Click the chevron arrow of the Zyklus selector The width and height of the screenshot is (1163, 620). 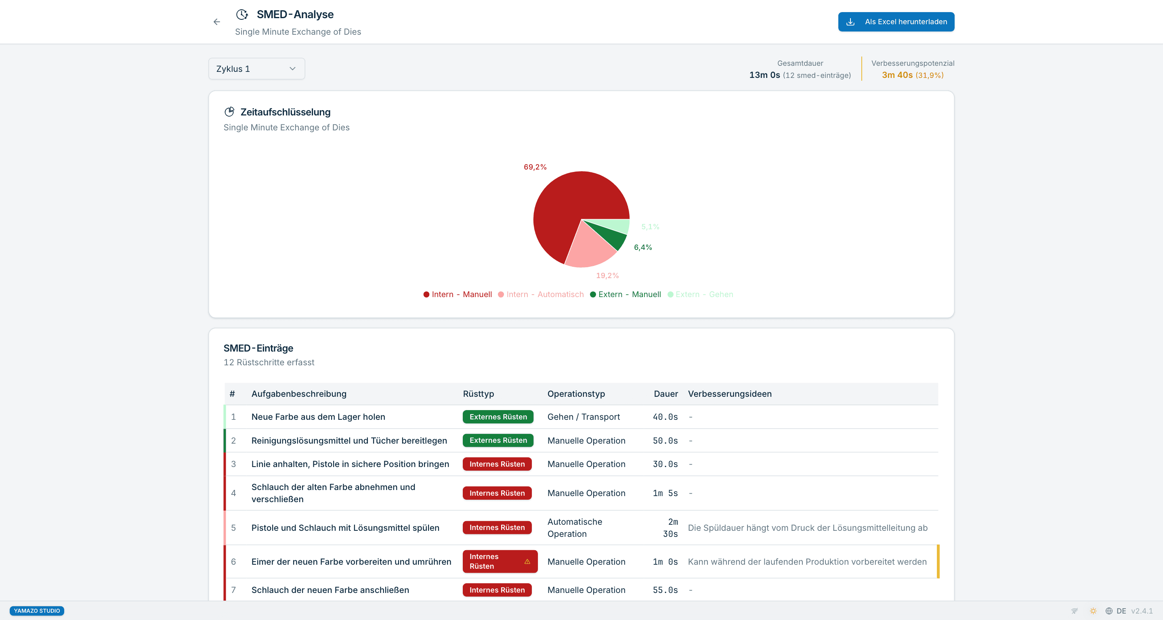[292, 69]
